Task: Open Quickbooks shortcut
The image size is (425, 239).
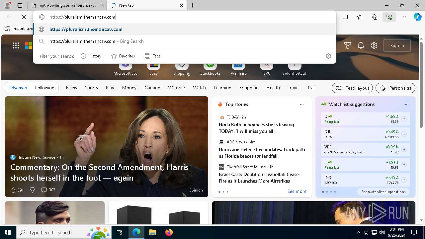Action: (210, 69)
